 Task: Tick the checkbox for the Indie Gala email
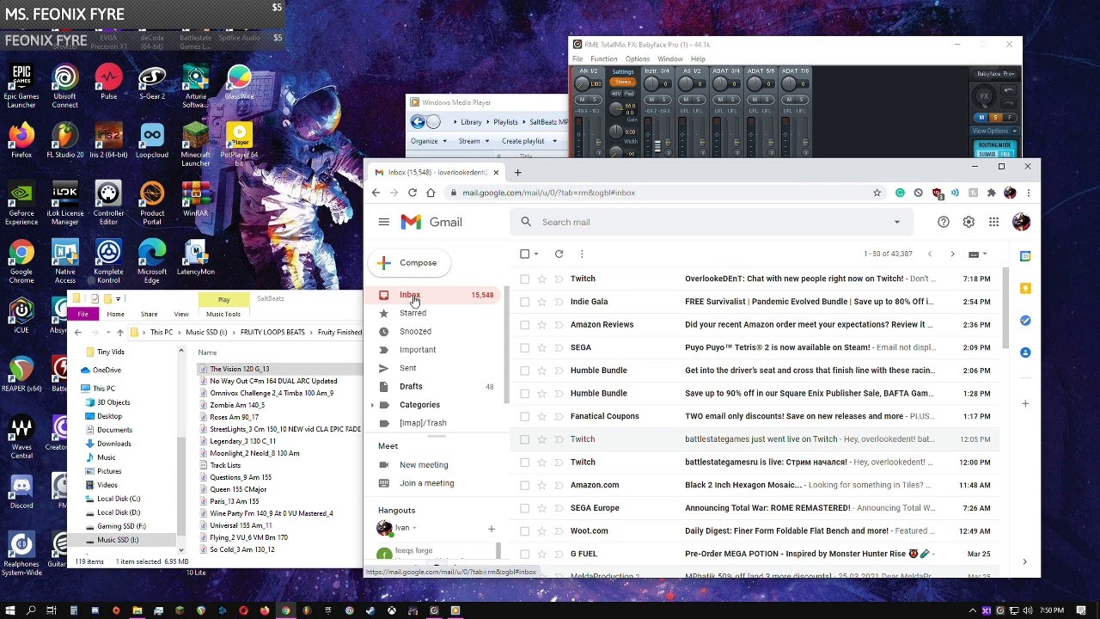524,302
